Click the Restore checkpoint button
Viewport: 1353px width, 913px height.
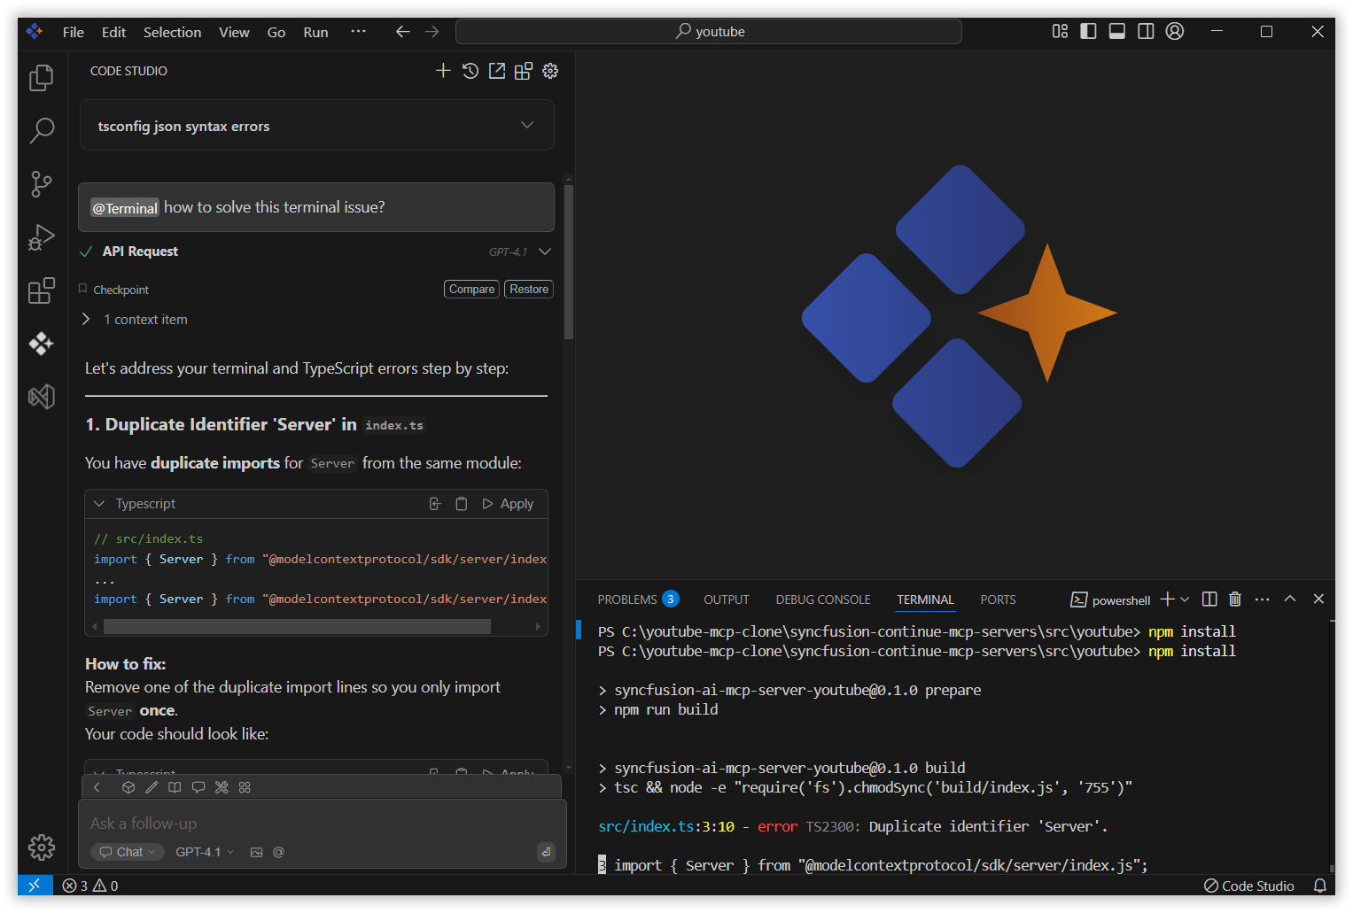pyautogui.click(x=529, y=290)
